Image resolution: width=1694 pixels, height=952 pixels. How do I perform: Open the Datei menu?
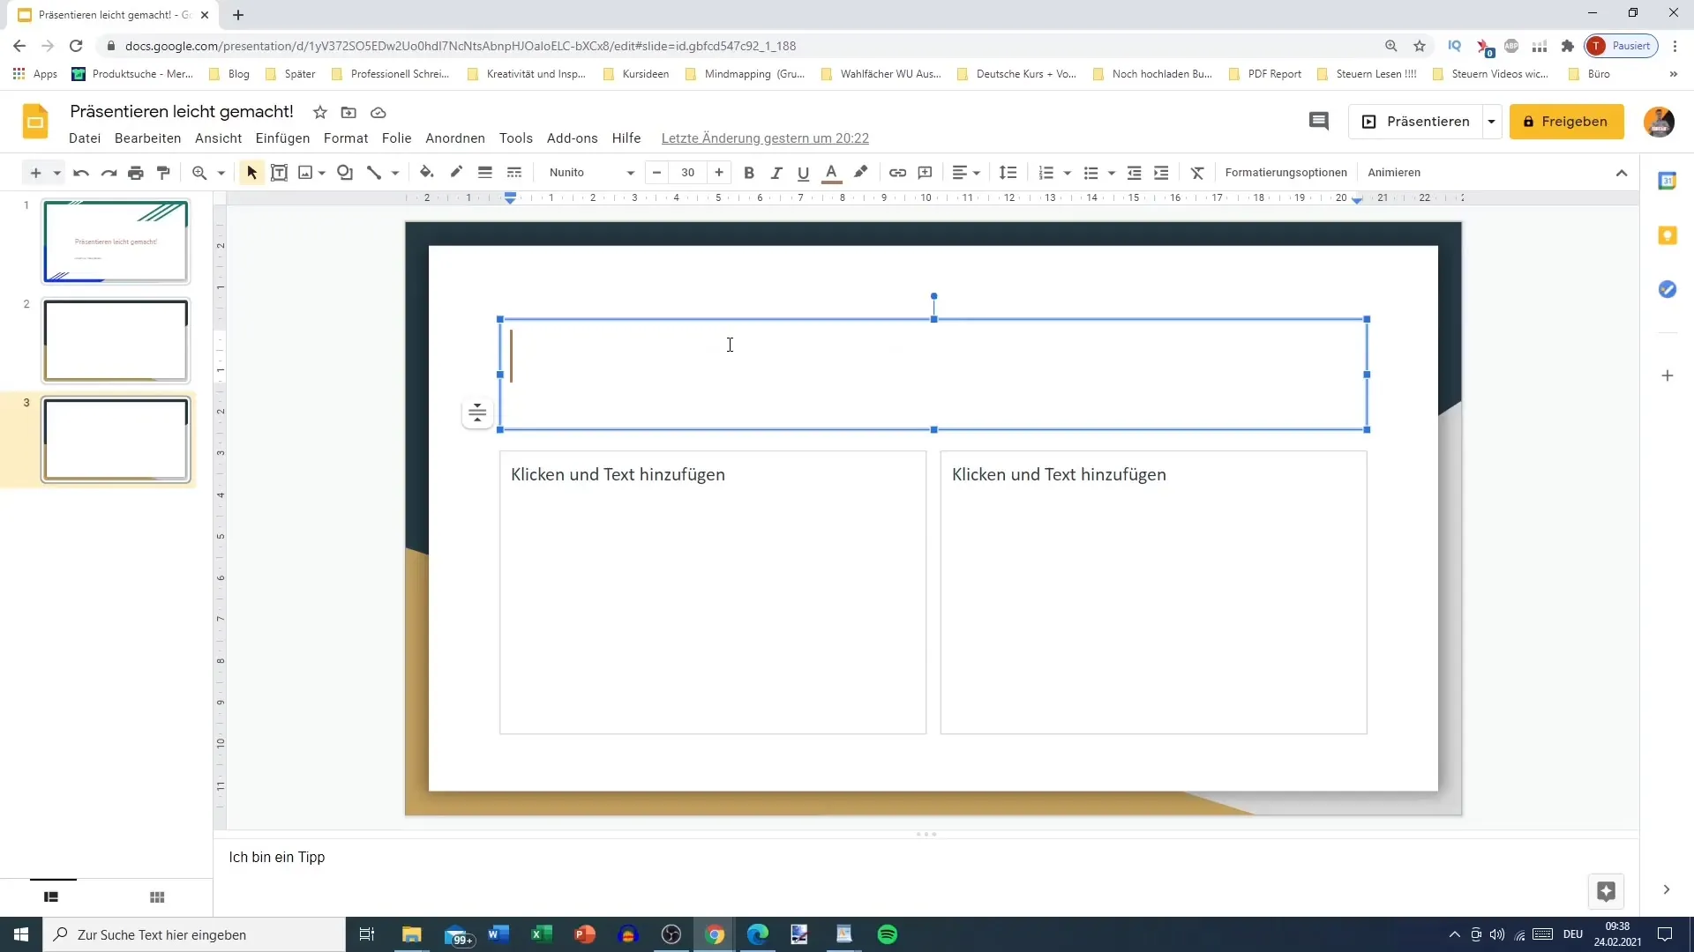(85, 138)
